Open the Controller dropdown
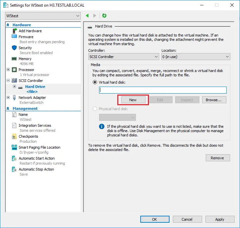240x228 pixels. pos(124,57)
